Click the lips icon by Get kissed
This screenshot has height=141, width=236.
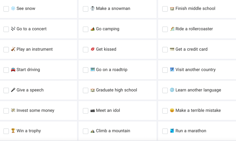(93, 49)
